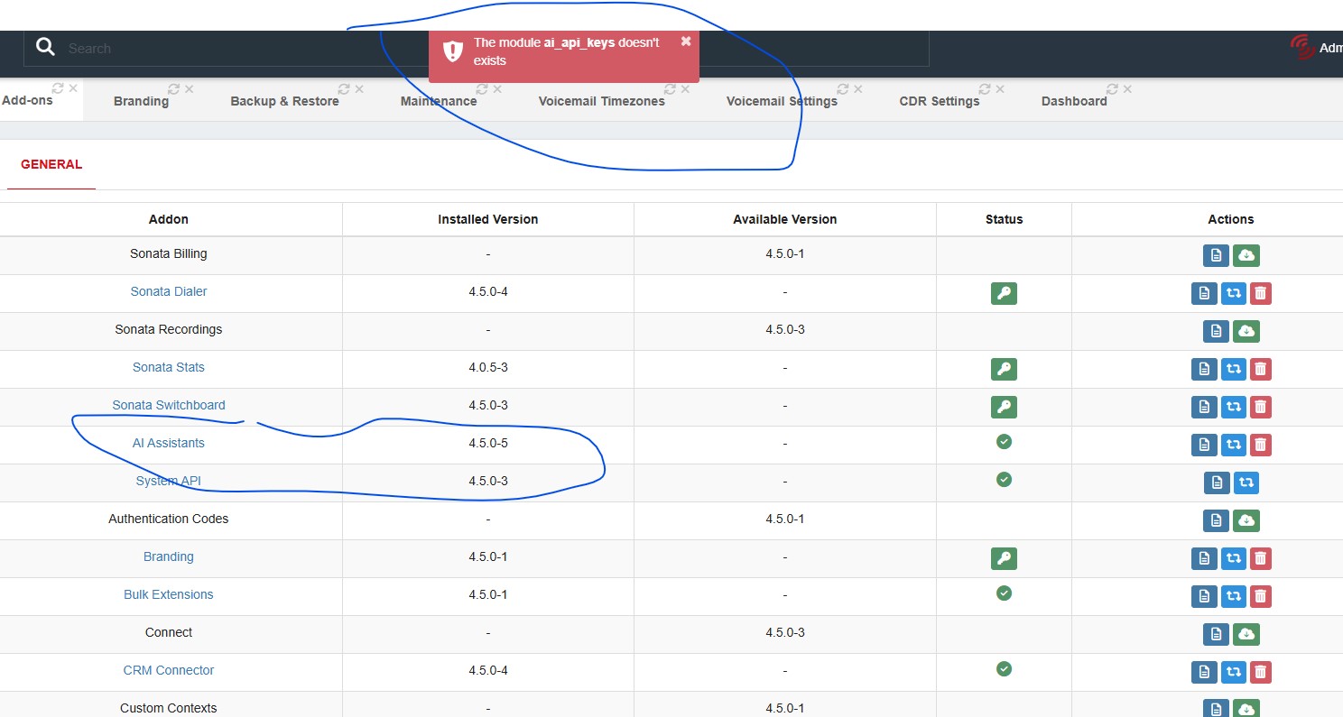Download the Connect addon
The height and width of the screenshot is (717, 1343).
click(x=1246, y=634)
